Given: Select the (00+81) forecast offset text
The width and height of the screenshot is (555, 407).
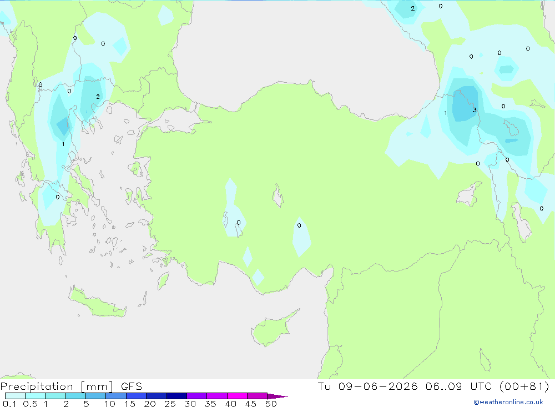Looking at the screenshot, I should 524,386.
